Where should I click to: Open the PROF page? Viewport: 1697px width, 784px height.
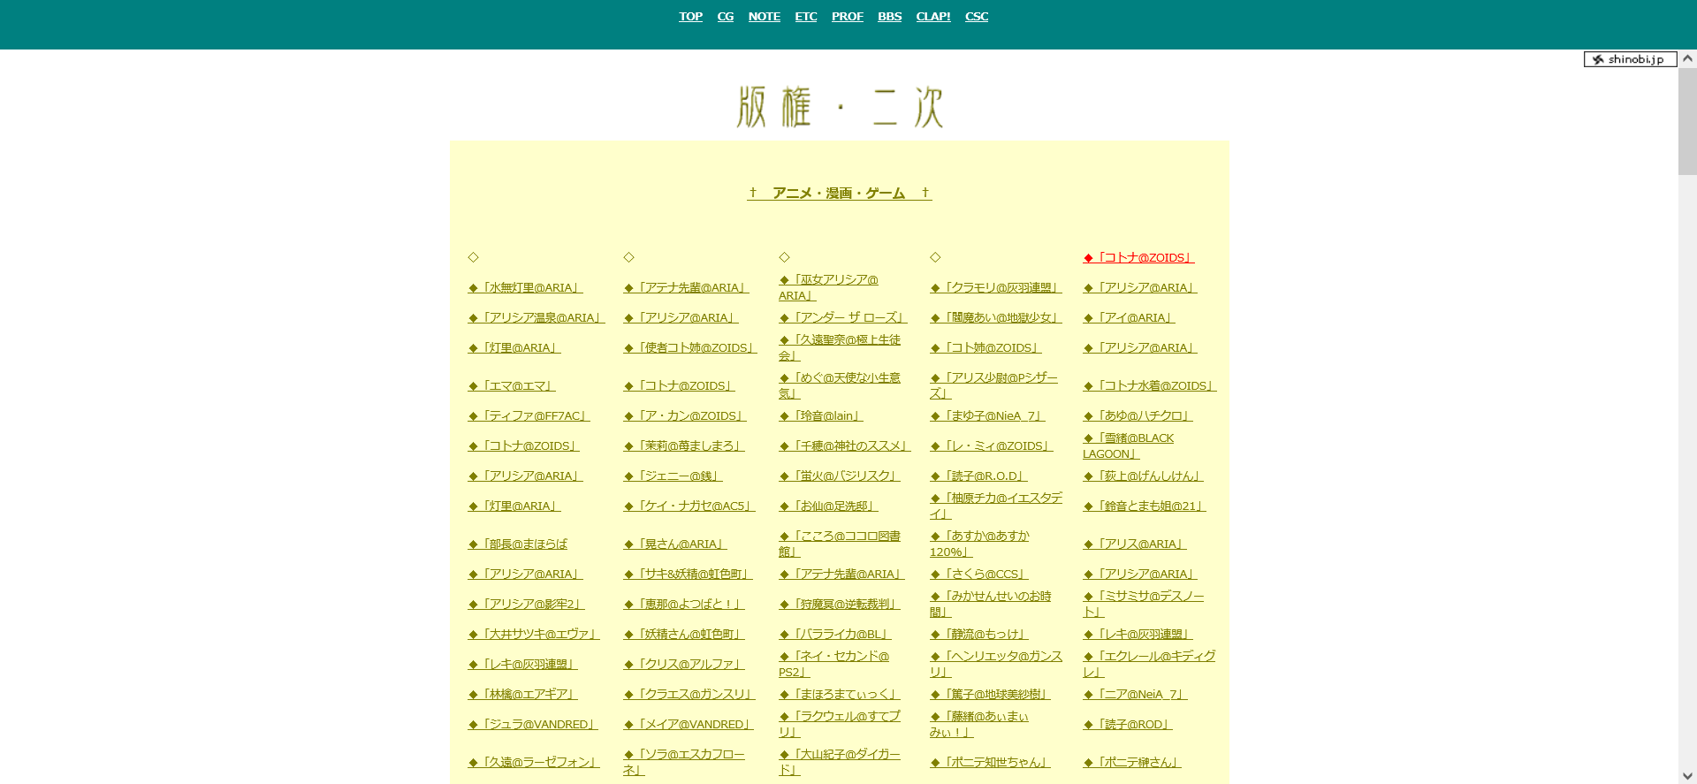[x=847, y=17]
